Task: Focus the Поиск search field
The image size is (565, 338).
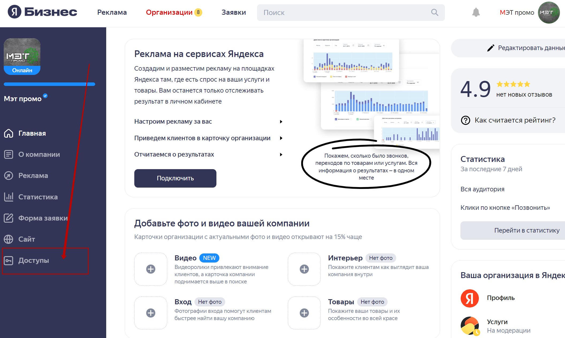Action: (351, 13)
